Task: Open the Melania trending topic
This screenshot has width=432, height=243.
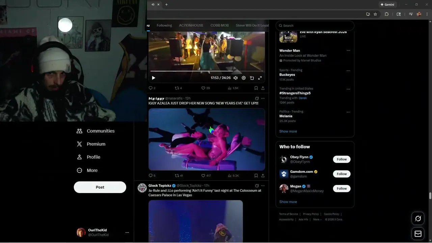Action: tap(286, 116)
